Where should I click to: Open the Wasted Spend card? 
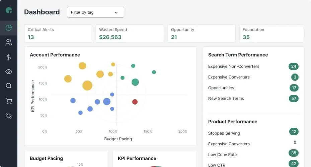pyautogui.click(x=130, y=33)
